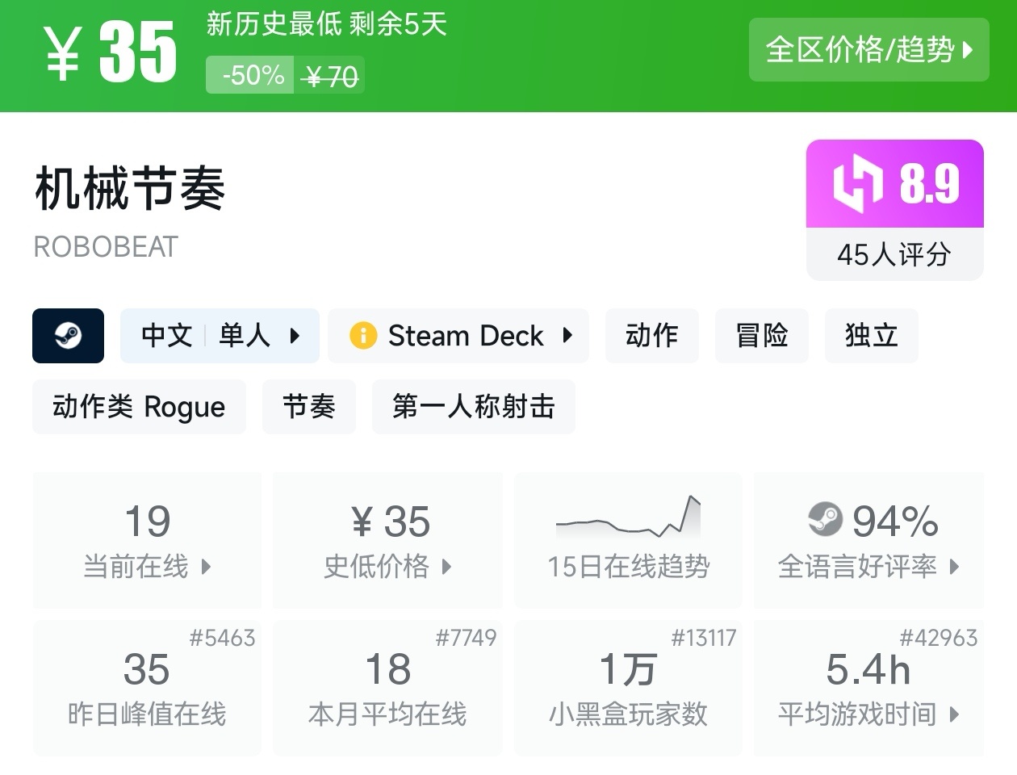Click the yen symbol in the green banner
Viewport: 1017px width, 775px height.
(63, 53)
